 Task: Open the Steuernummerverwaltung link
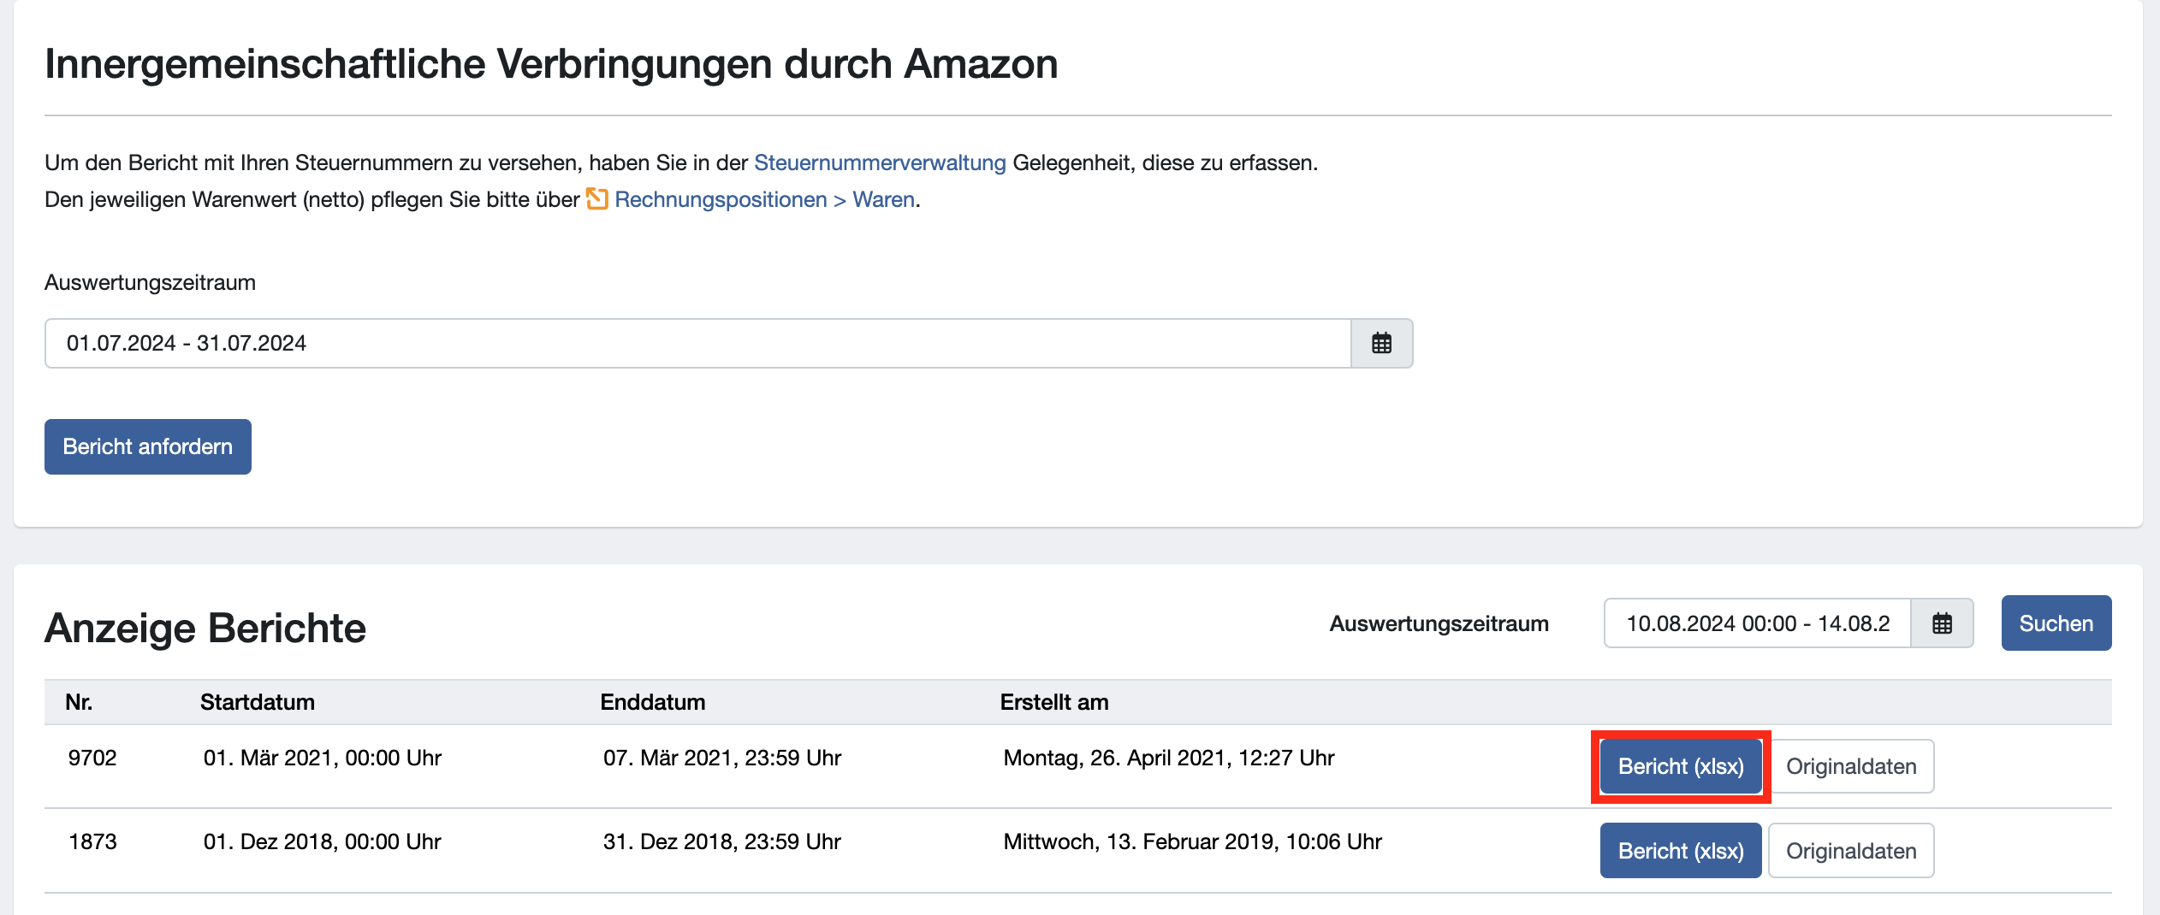pyautogui.click(x=880, y=162)
